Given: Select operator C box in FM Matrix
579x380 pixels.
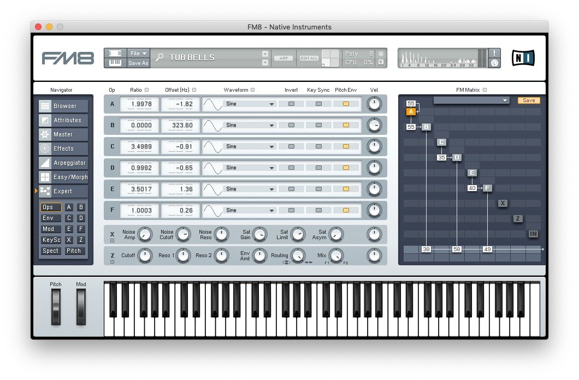Looking at the screenshot, I should [x=441, y=142].
